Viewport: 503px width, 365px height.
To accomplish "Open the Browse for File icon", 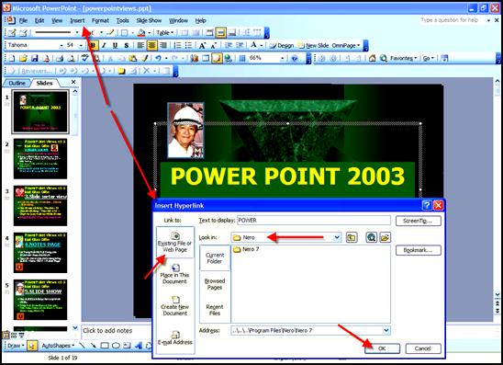I will (x=385, y=238).
